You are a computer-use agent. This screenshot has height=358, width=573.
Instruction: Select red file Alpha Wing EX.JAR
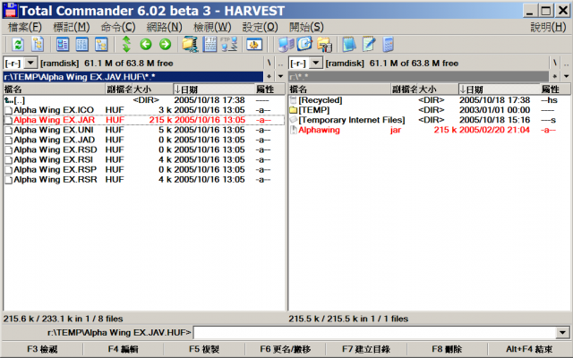tap(144, 120)
